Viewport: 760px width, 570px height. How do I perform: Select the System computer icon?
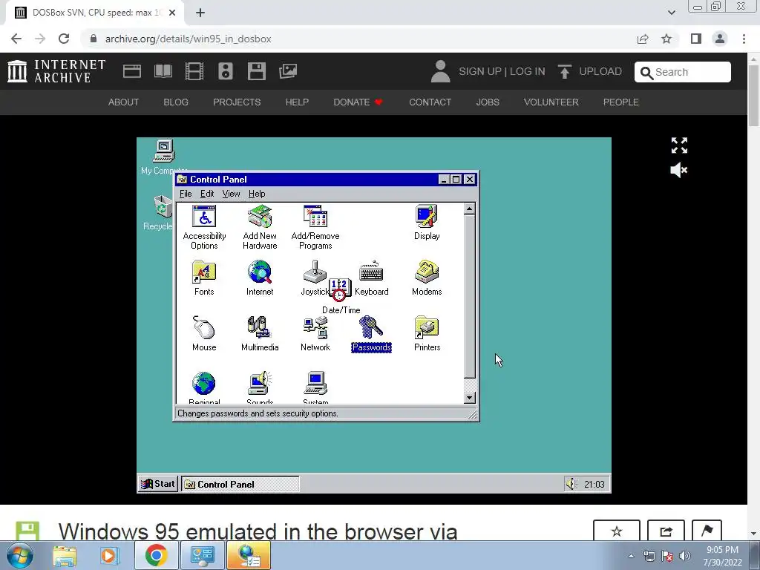click(x=315, y=384)
